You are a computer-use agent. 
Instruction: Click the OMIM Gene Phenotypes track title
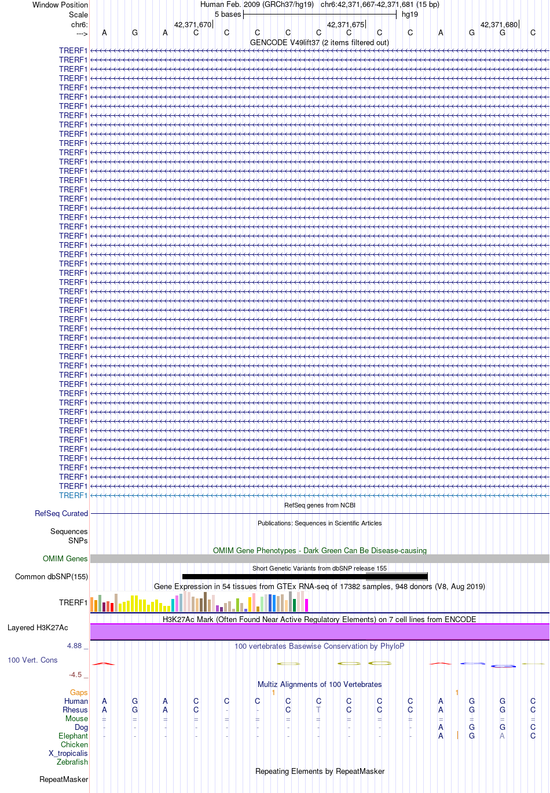pyautogui.click(x=320, y=550)
